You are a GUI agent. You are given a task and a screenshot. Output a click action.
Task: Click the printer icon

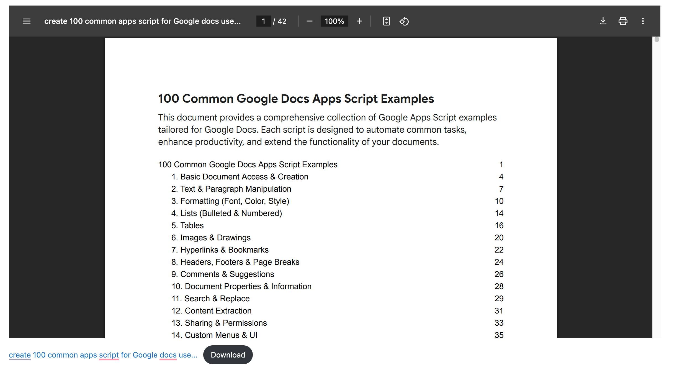(x=623, y=21)
